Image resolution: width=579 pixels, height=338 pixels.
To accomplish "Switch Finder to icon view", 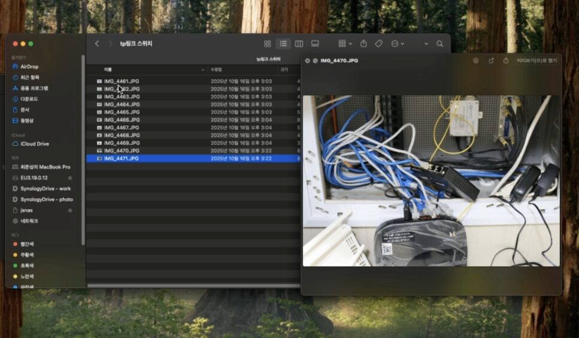I will click(268, 44).
